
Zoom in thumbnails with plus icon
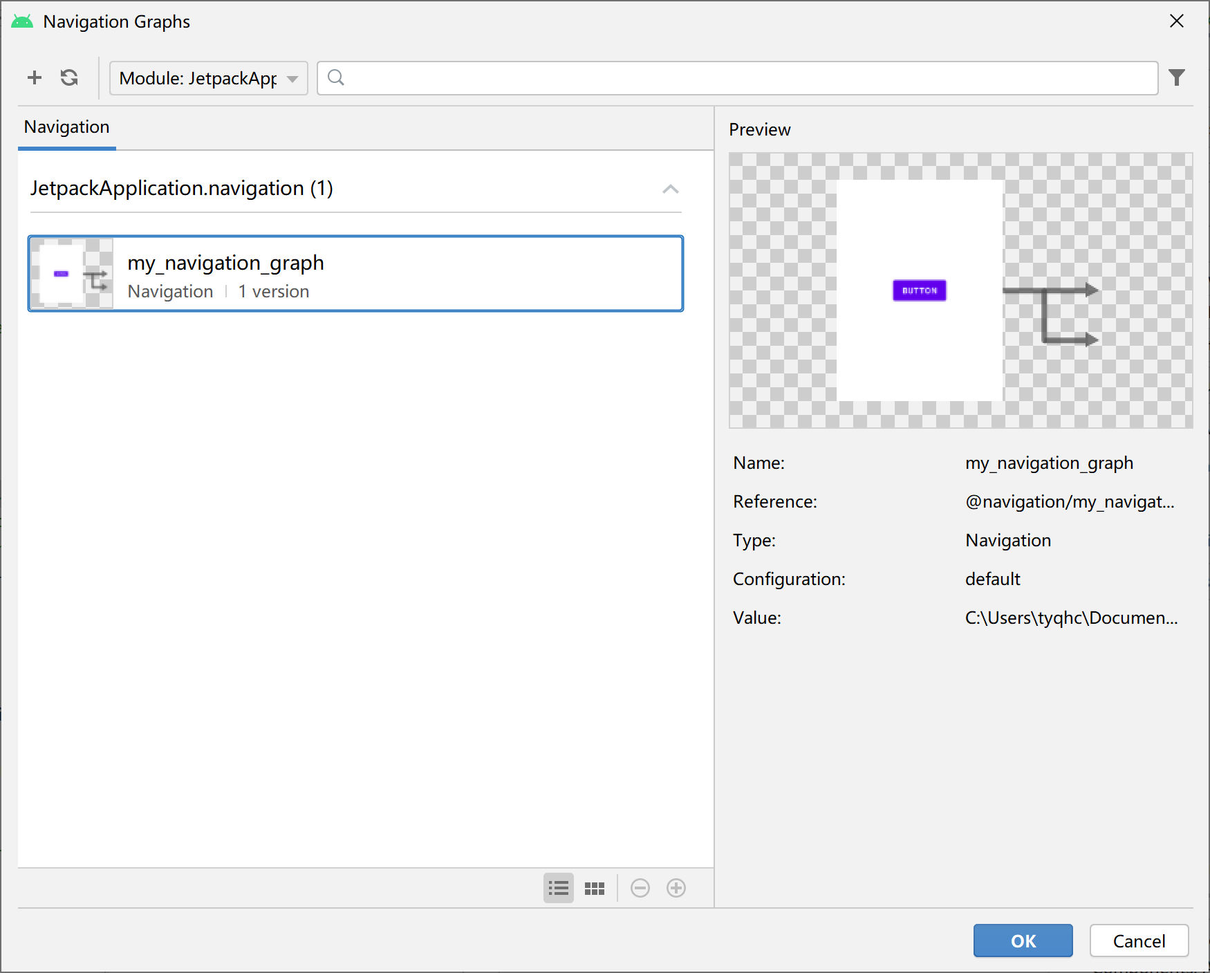pos(676,888)
